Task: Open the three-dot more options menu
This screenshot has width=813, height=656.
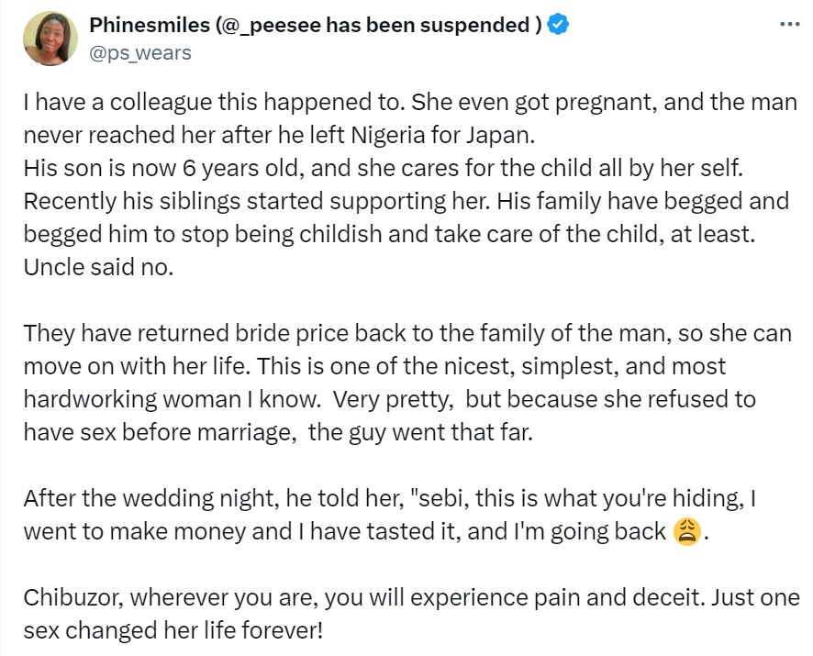Action: [x=789, y=25]
